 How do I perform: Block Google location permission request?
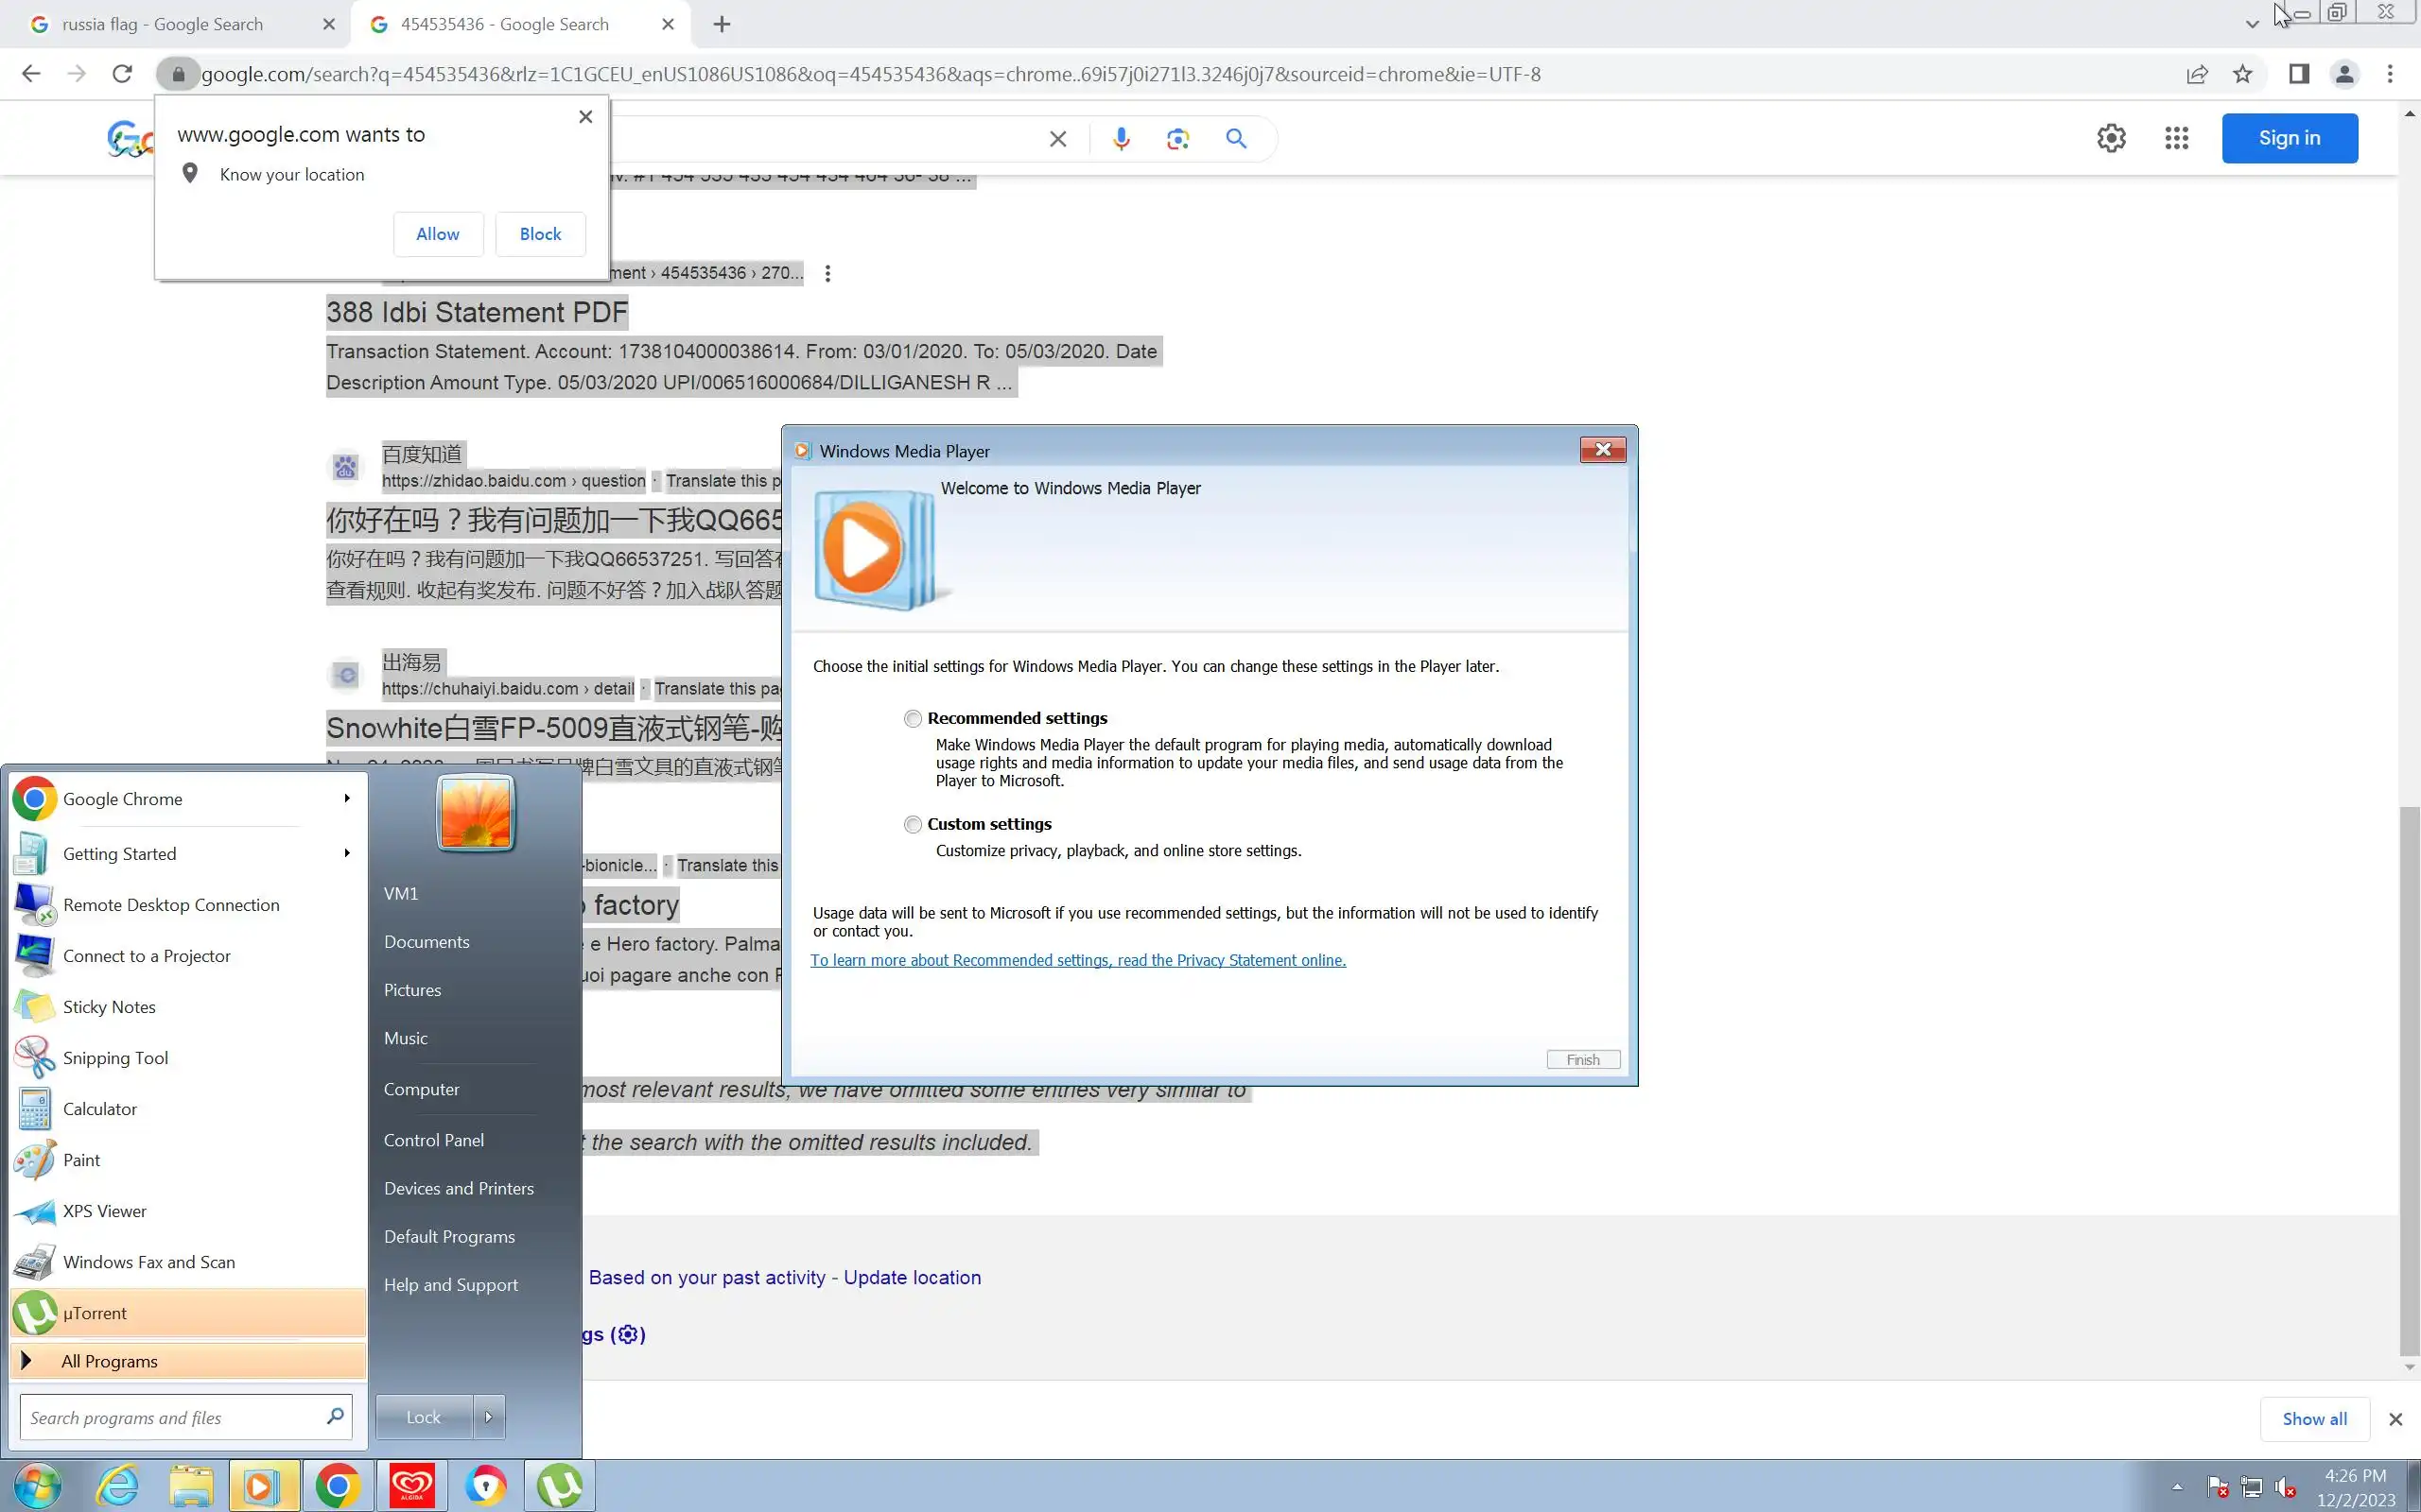540,234
